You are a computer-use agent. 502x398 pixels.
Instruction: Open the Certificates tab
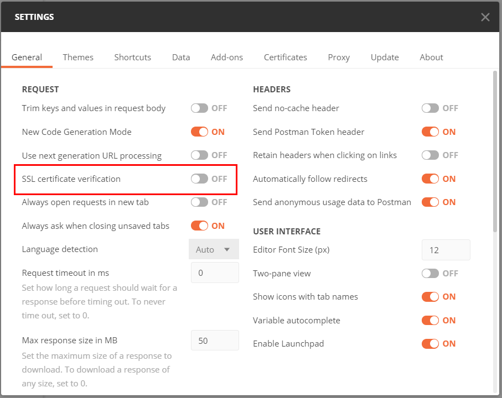tap(285, 57)
